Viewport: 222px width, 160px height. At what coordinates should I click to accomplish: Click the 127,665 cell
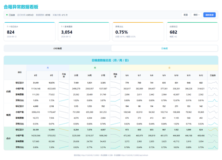pos(36,141)
